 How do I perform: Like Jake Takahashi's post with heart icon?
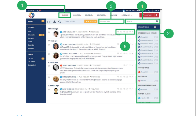click(118, 32)
